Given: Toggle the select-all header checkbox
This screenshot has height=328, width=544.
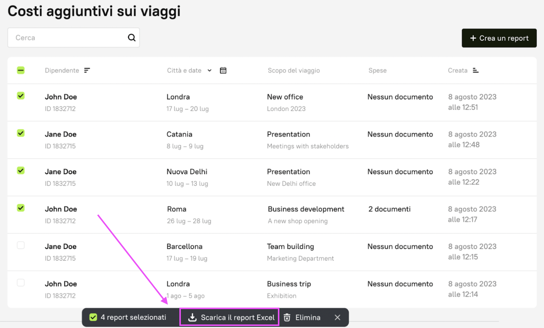Looking at the screenshot, I should click(x=21, y=70).
